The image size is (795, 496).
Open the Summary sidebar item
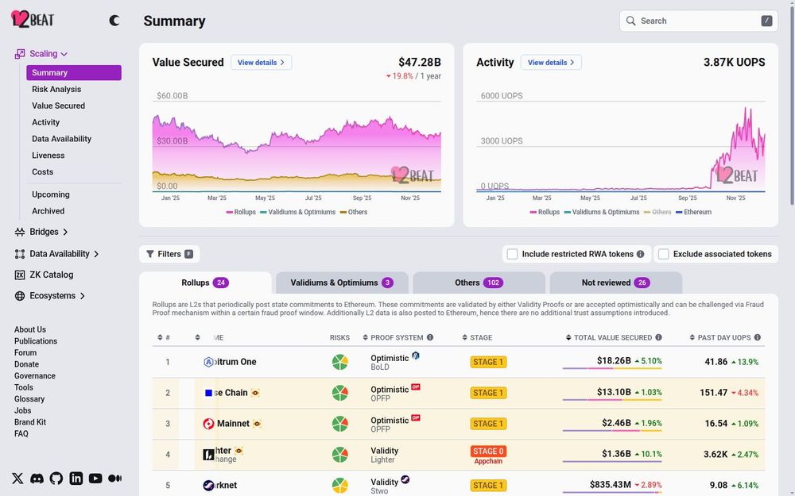74,72
